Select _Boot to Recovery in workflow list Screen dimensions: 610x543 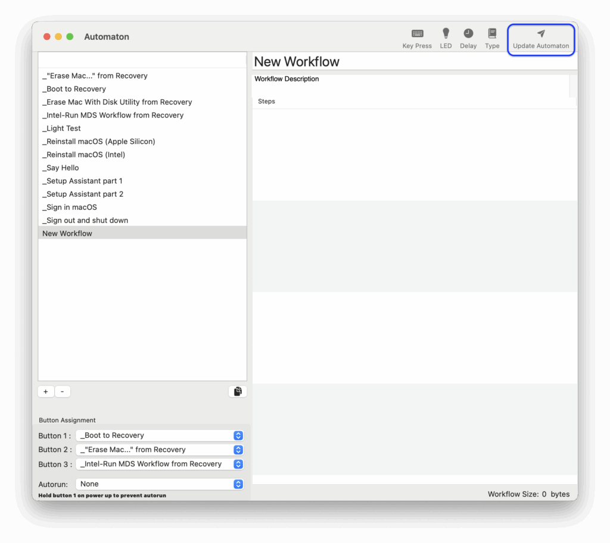click(x=142, y=89)
